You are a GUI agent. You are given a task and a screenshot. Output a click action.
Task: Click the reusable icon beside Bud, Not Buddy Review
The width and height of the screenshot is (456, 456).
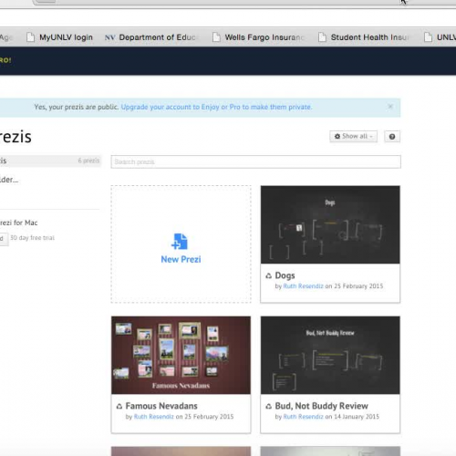[268, 406]
